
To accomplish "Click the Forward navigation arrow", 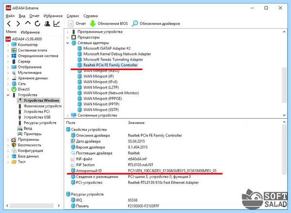I will coord(18,24).
